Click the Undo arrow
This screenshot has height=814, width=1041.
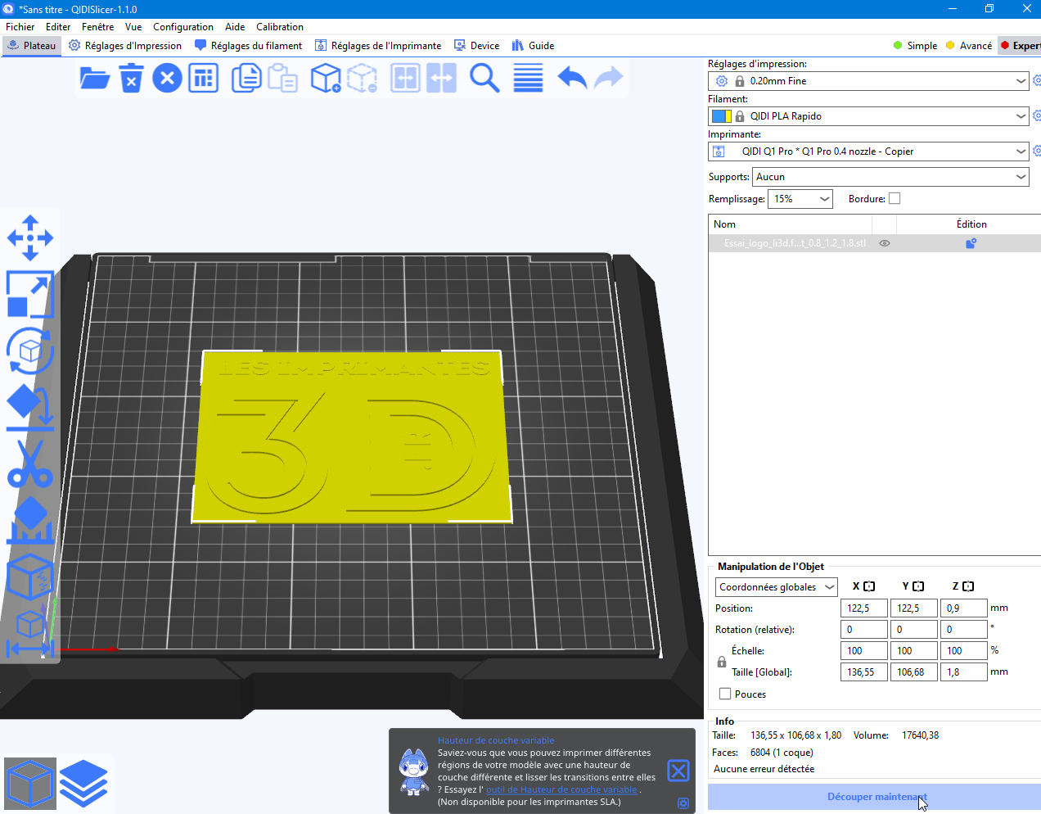(x=572, y=79)
